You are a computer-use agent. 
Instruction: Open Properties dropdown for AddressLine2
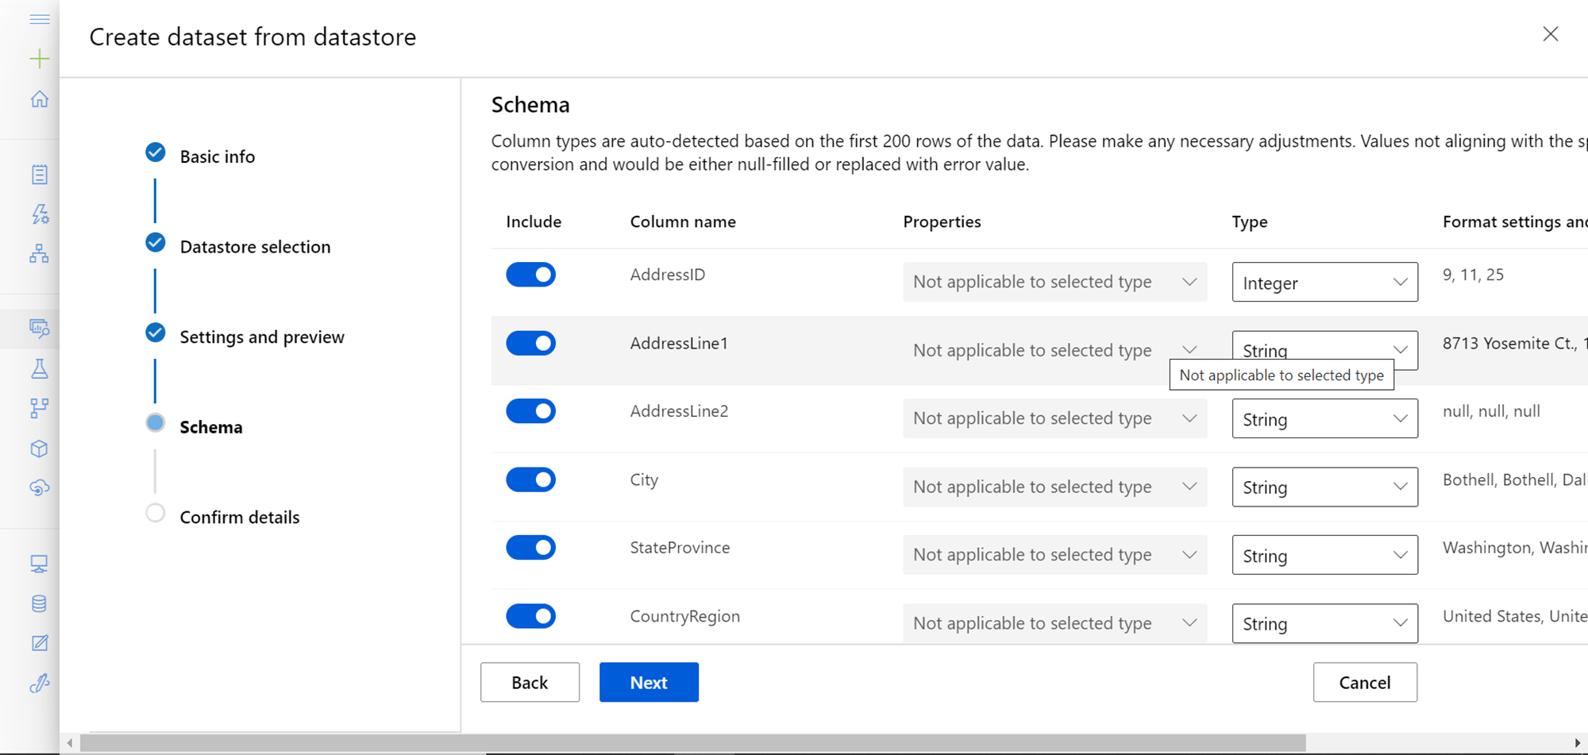tap(1054, 418)
